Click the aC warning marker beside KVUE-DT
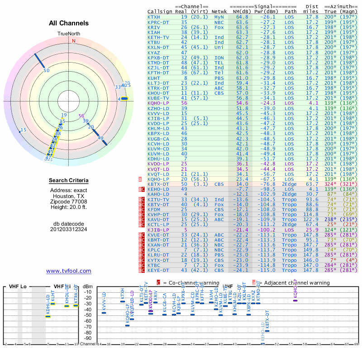Viewport: 362px width, 348px height. 142,235
